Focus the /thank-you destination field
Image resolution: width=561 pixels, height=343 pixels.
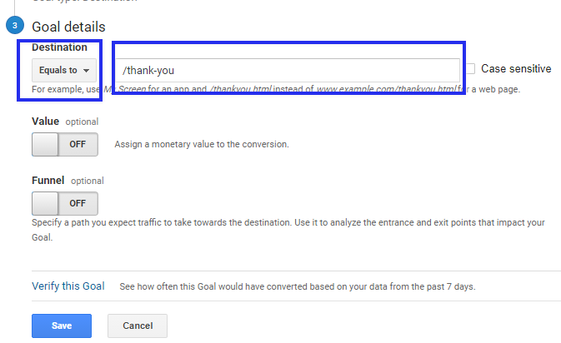click(x=288, y=71)
